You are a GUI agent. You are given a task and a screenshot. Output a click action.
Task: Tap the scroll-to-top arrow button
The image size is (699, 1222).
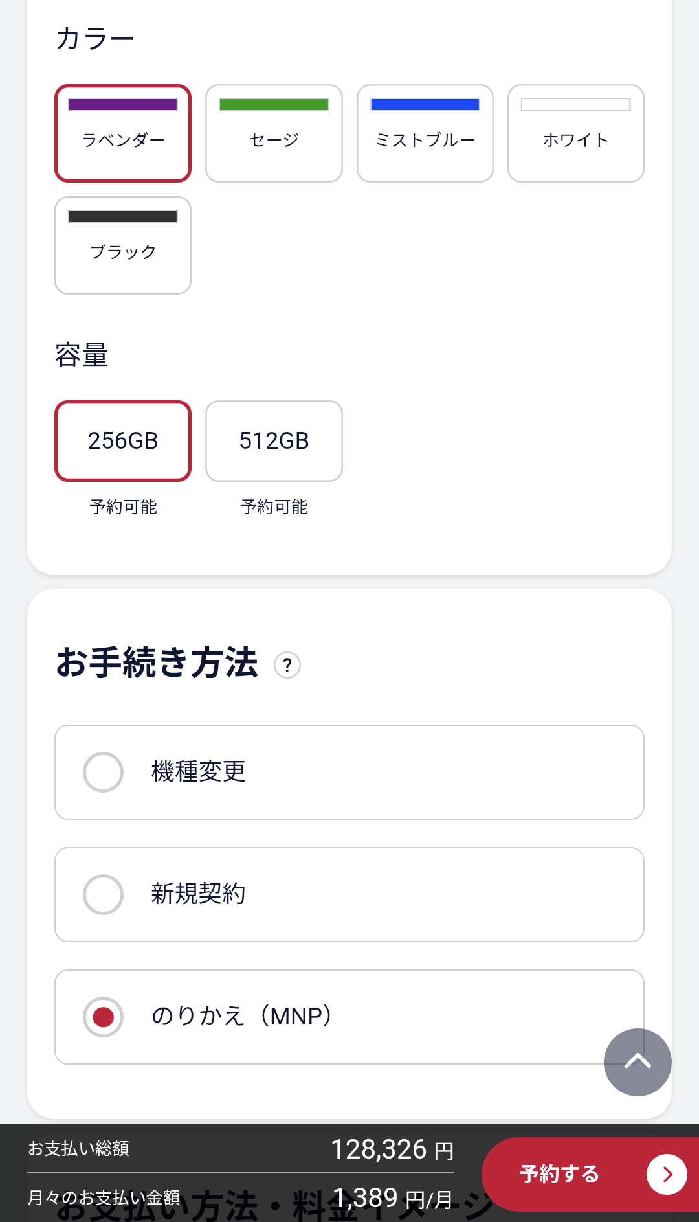point(638,1062)
